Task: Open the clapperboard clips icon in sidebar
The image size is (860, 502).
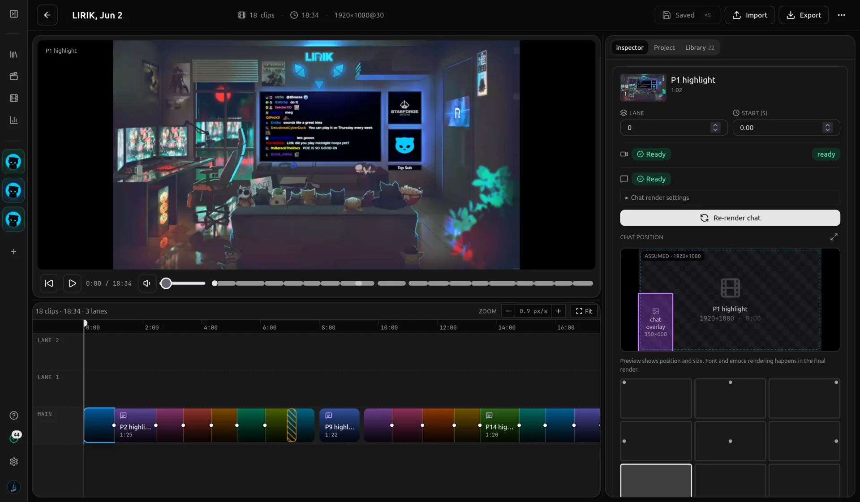Action: (x=14, y=76)
